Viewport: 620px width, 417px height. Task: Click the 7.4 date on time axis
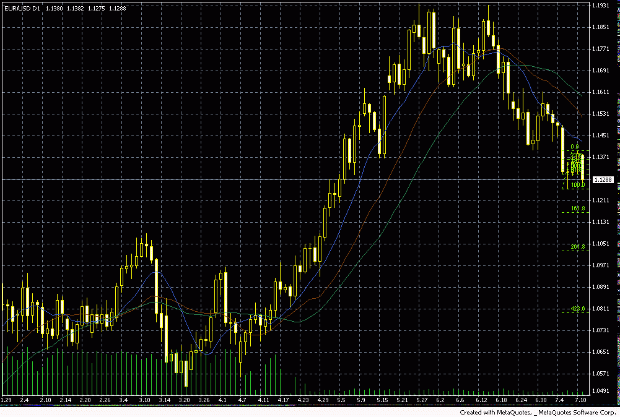click(x=559, y=400)
